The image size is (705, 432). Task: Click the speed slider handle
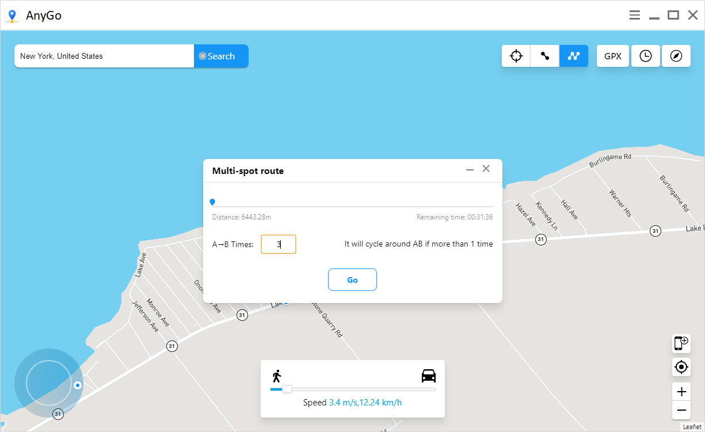(x=287, y=389)
